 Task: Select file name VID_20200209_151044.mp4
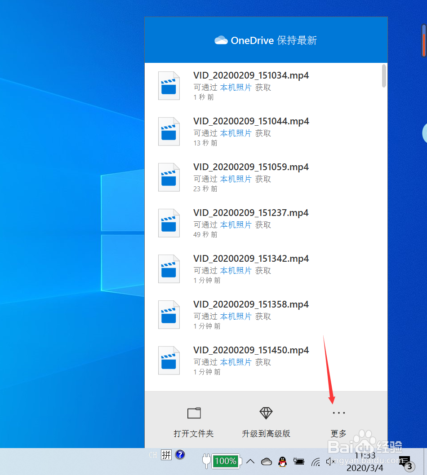pos(251,121)
